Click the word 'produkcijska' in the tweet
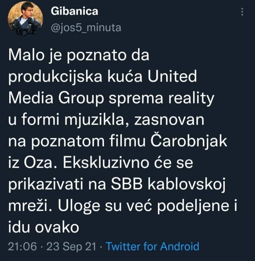 [55, 77]
